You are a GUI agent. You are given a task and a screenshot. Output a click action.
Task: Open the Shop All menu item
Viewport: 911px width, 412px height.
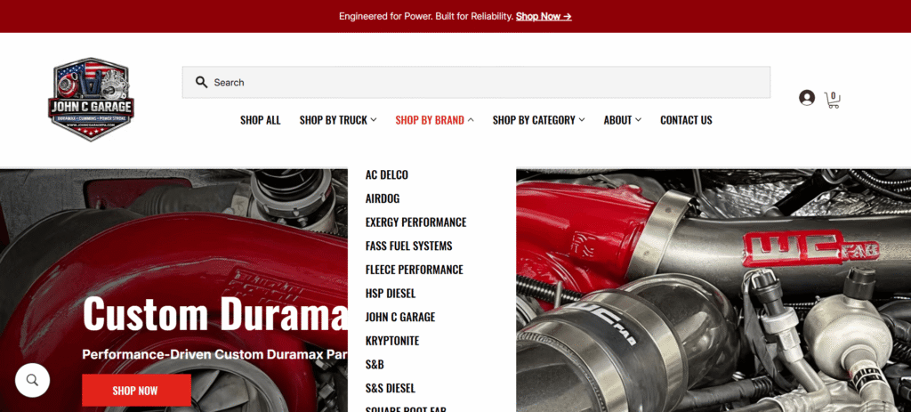[x=261, y=120]
